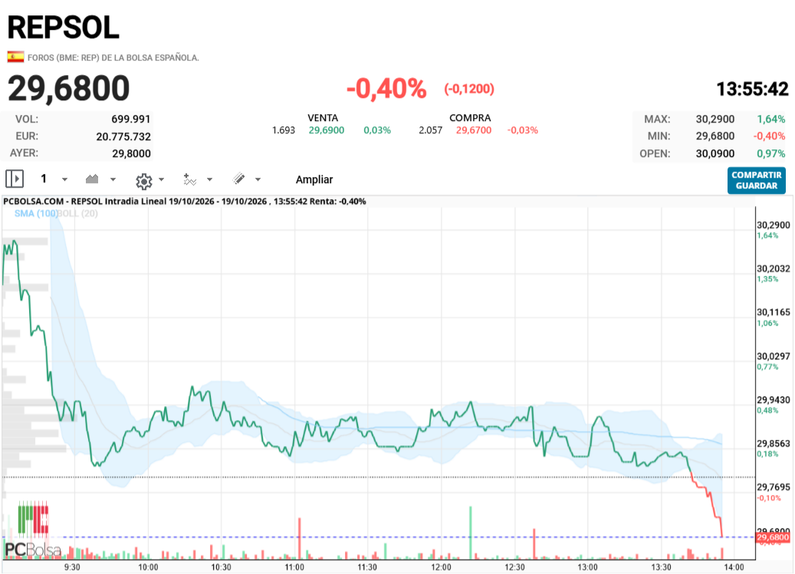Open the Foros de la Bolsa Española link
The height and width of the screenshot is (574, 795).
click(113, 57)
